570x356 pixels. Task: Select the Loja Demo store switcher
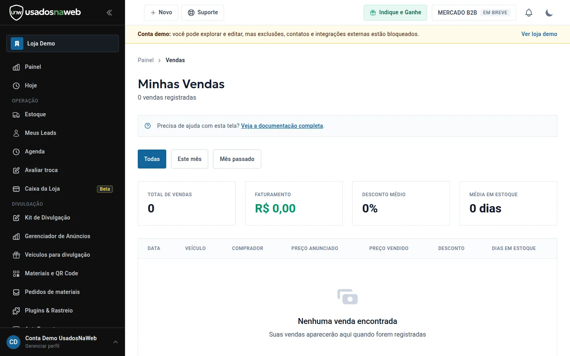pos(63,44)
